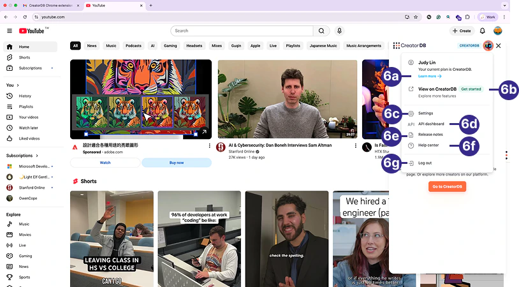Select the News filter chip
Screen dimensions: 519x287
92,46
